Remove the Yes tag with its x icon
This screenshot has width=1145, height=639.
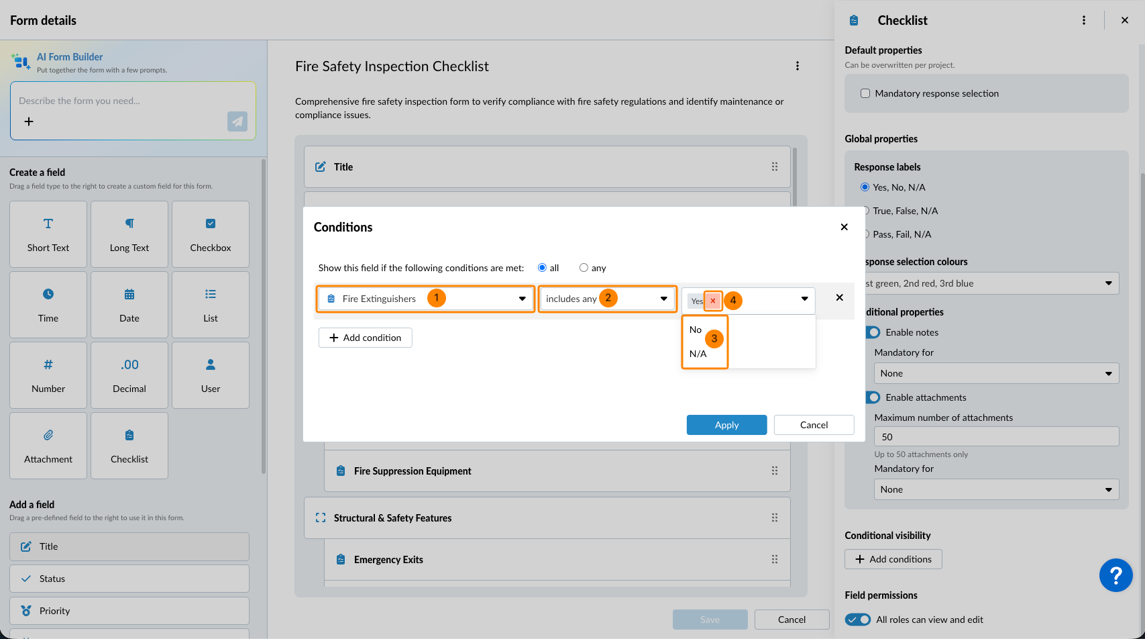713,301
